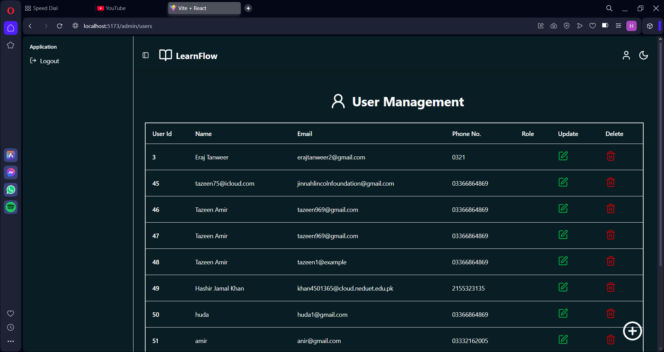Open WhatsApp in the Opera sidebar
Image resolution: width=664 pixels, height=352 pixels.
pos(11,190)
